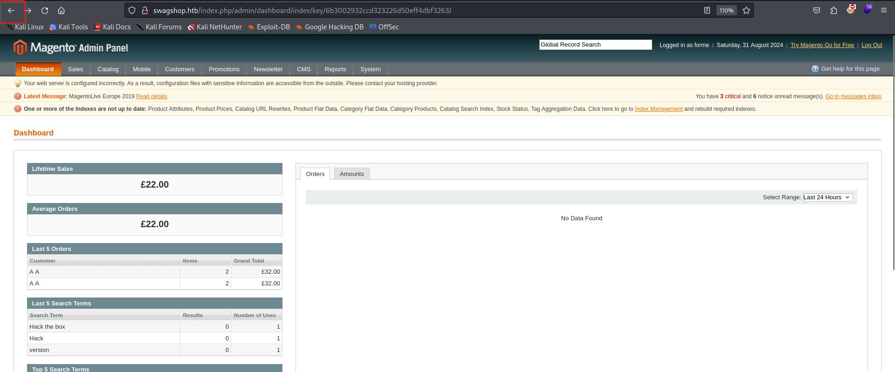Open the Exploit-DB bookmark

[273, 27]
